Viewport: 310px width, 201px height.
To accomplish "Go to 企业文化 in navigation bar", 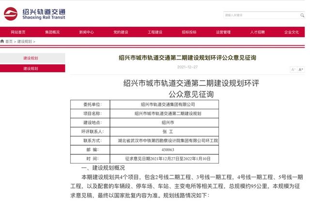I will 292,32.
